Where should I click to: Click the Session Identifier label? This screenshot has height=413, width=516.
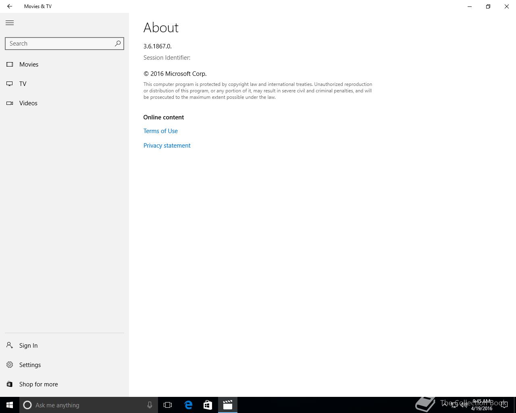[167, 58]
